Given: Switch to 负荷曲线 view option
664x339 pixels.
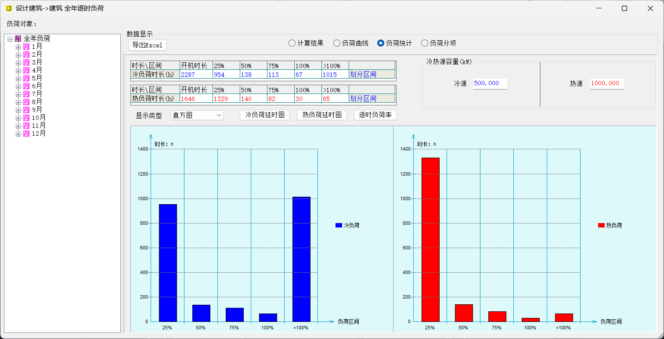Looking at the screenshot, I should 337,43.
